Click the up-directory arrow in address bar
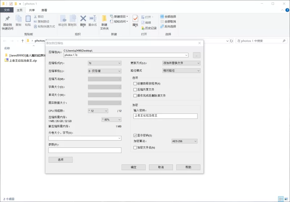The image size is (290, 202). [22, 41]
